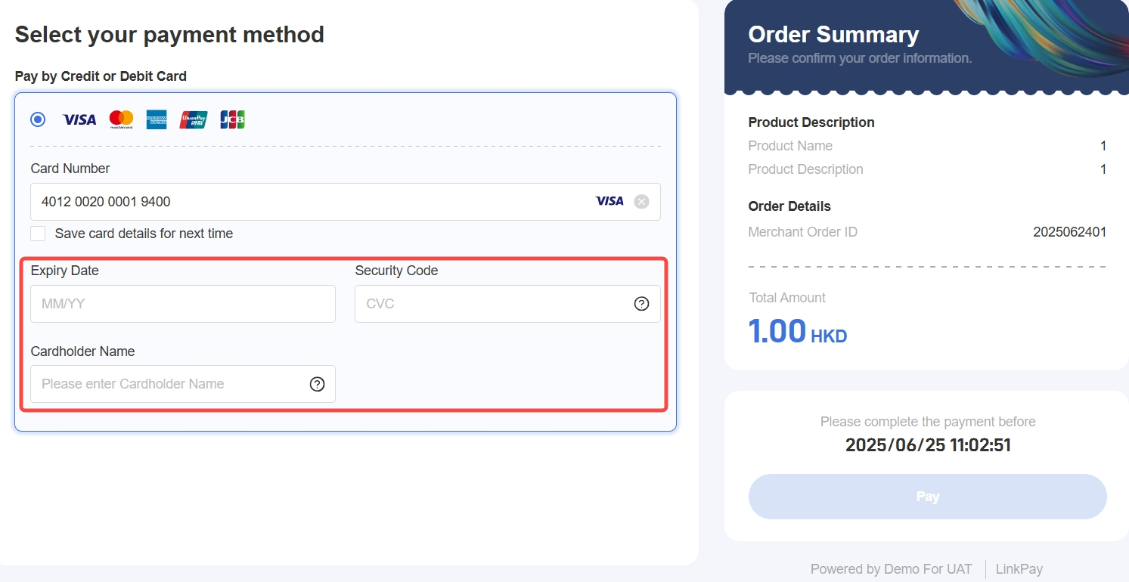This screenshot has width=1129, height=582.
Task: Click the Merchant Order ID value 2025062401
Action: [x=1069, y=232]
